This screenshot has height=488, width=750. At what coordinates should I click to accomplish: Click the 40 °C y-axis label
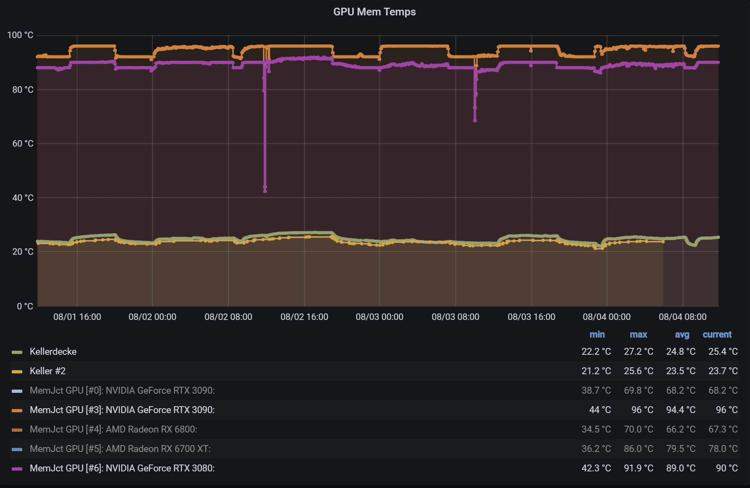(x=23, y=198)
